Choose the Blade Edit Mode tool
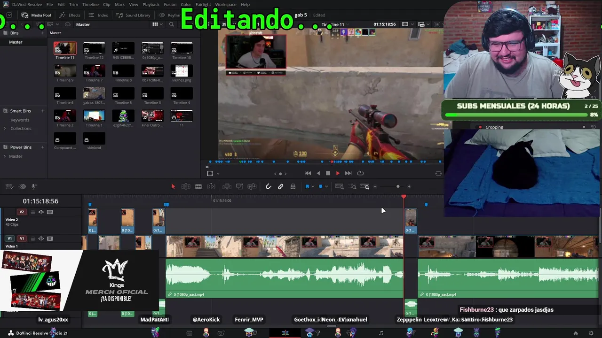 (198, 186)
